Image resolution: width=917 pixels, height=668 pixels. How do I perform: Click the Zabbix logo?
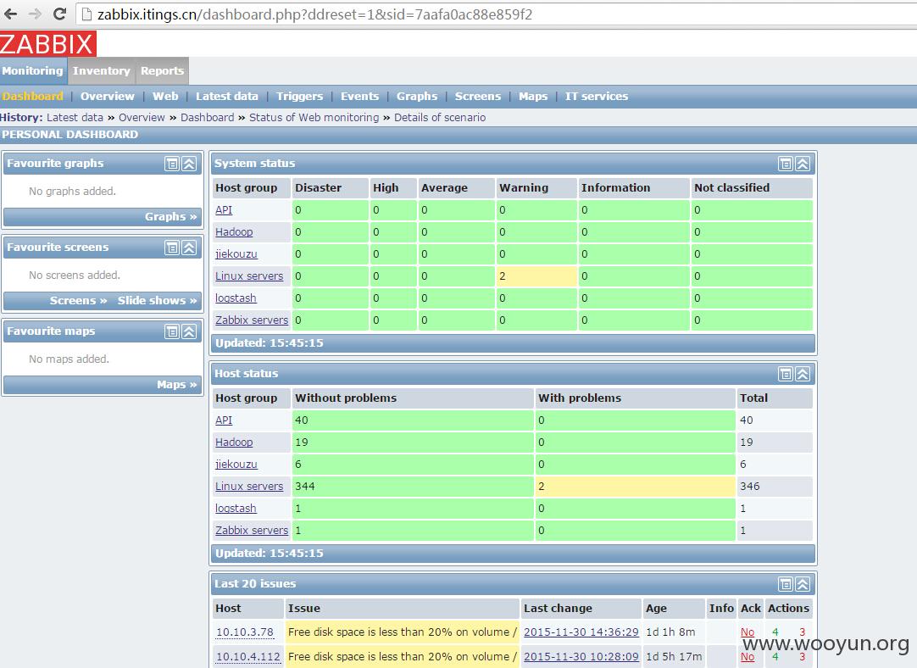[x=48, y=43]
